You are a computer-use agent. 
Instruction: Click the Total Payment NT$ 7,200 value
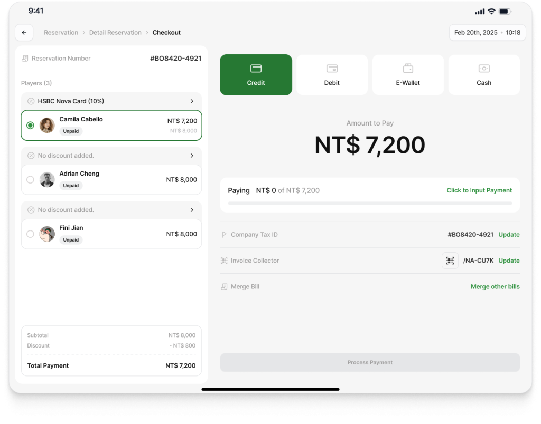(x=181, y=365)
